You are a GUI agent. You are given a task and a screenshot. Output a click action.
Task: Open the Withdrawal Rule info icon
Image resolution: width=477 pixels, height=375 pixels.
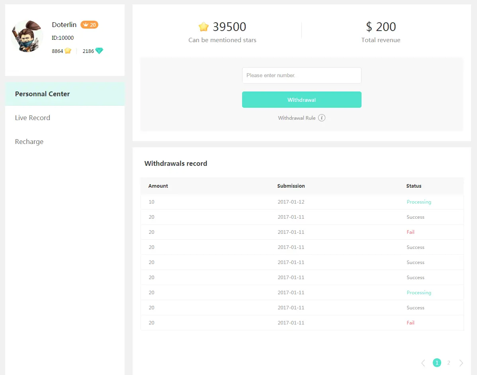pos(322,118)
